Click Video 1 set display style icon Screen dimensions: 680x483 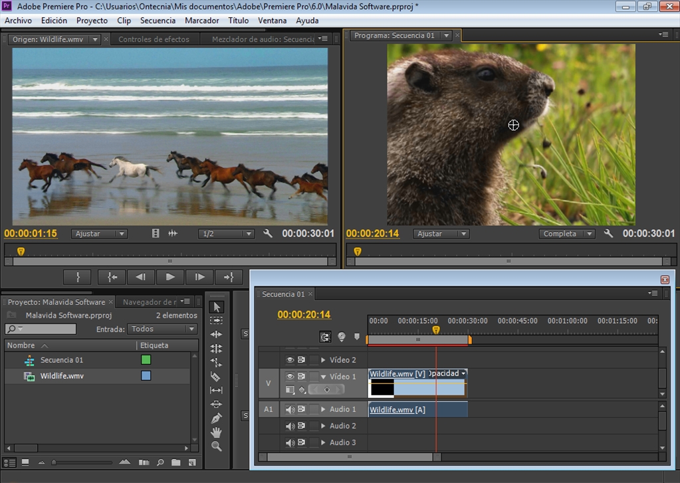tap(290, 390)
